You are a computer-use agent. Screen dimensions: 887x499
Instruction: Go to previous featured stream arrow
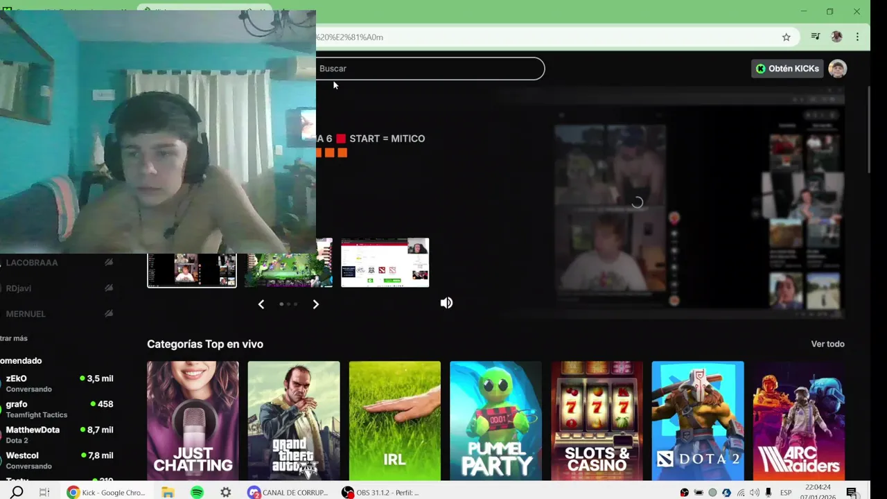261,304
